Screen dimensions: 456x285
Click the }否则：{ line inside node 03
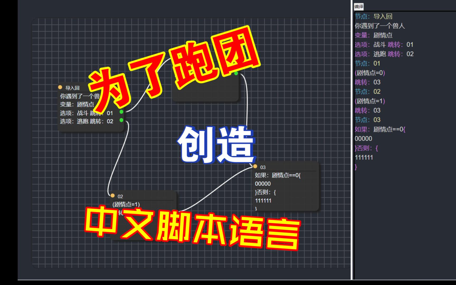[x=265, y=192]
